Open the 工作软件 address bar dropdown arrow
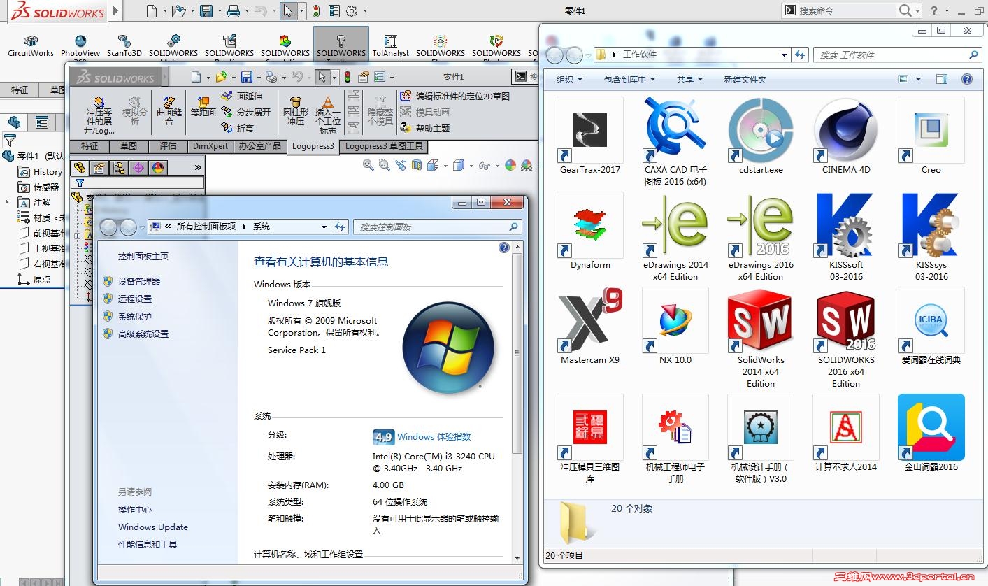Screen dimensions: 988x586 coord(785,55)
